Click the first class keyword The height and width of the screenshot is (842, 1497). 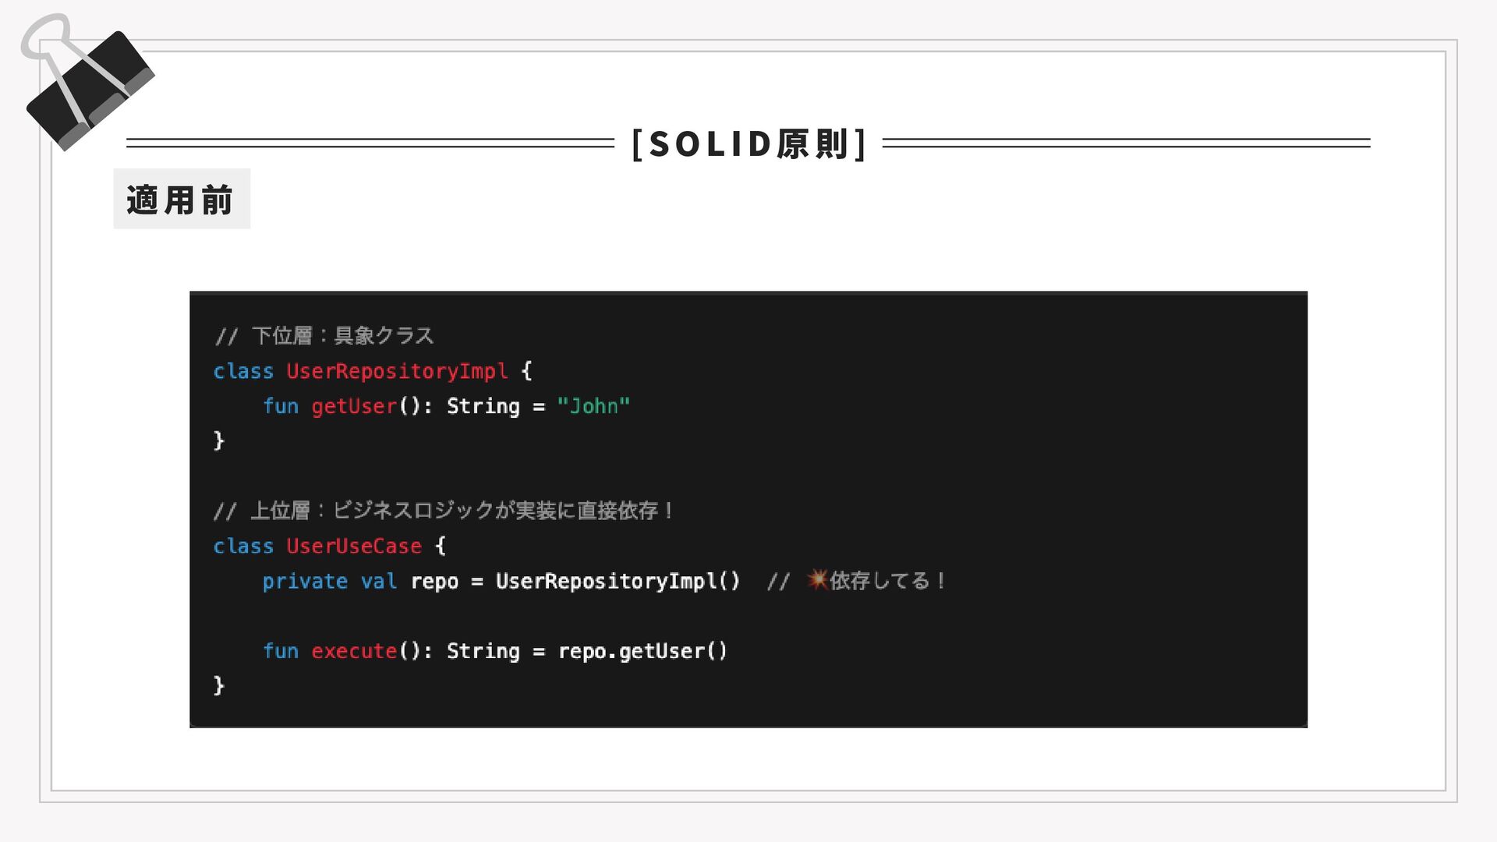pos(243,371)
